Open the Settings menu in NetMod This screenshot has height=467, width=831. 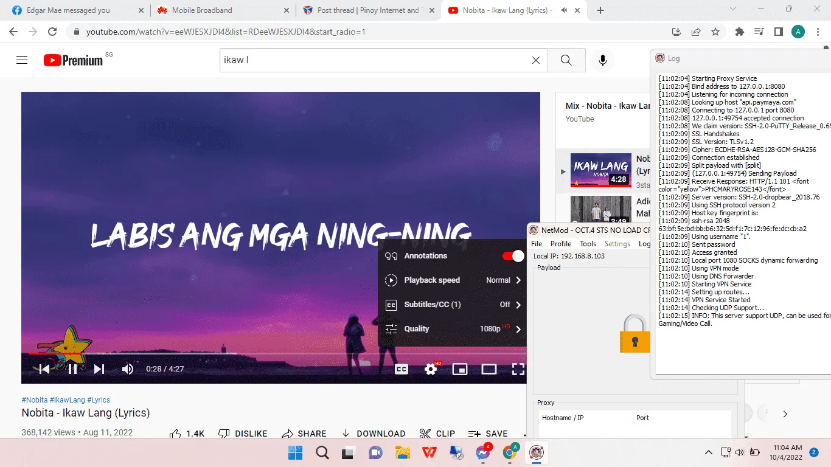coord(617,244)
